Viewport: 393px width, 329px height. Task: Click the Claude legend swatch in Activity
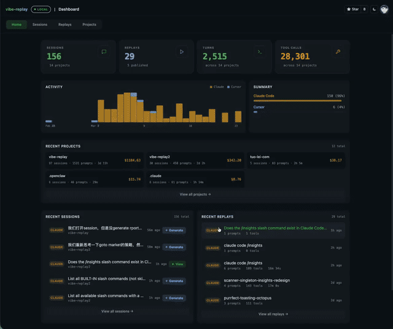[211, 87]
